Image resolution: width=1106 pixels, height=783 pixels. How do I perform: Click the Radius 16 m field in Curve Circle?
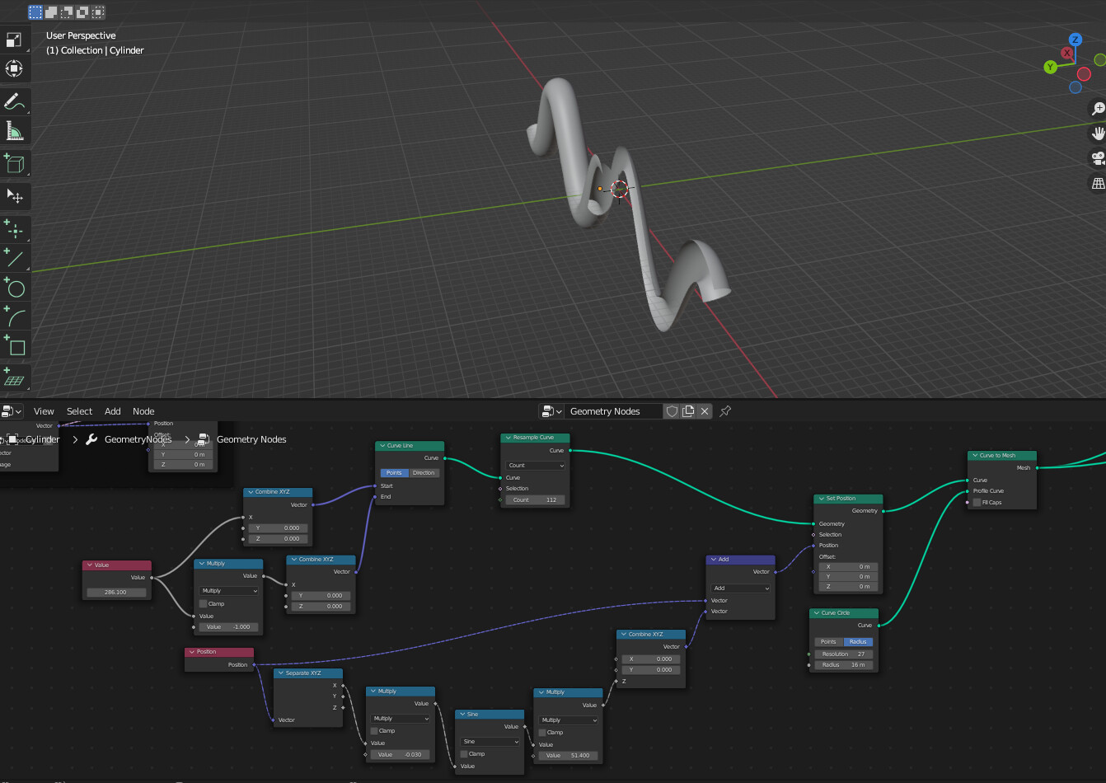click(844, 665)
